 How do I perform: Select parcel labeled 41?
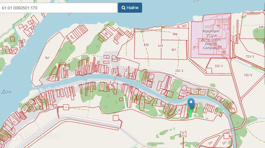click(14, 122)
